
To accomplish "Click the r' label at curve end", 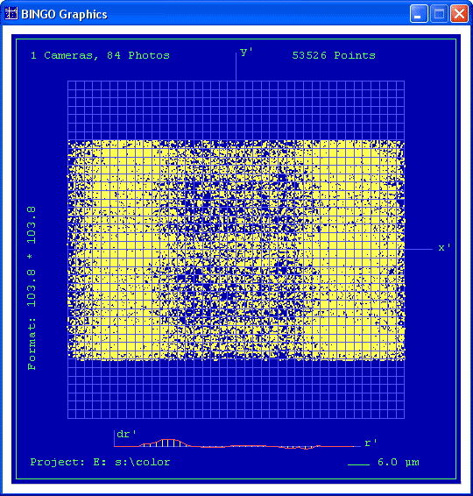I will [x=371, y=443].
